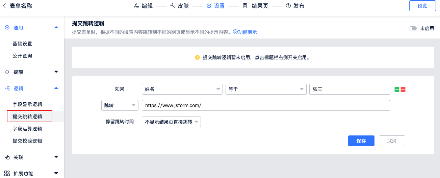This screenshot has width=440, height=178.
Task: Go to the 发布 step tab
Action: point(295,6)
